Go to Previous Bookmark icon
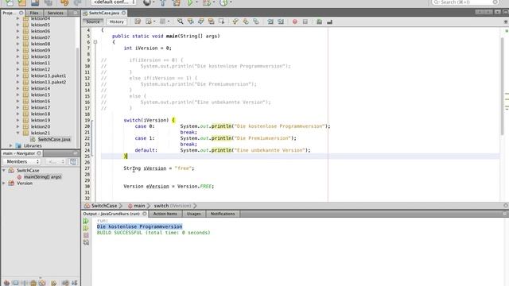Image resolution: width=509 pixels, height=286 pixels. coord(235,21)
